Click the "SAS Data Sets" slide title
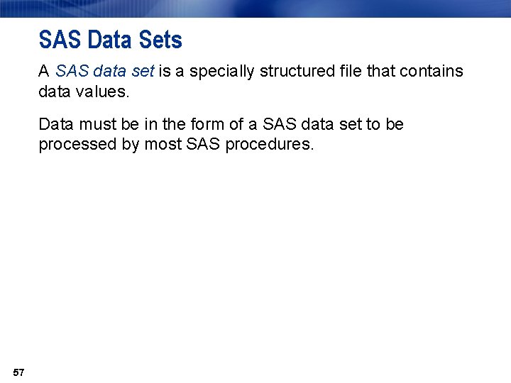The image size is (511, 383). (x=111, y=40)
